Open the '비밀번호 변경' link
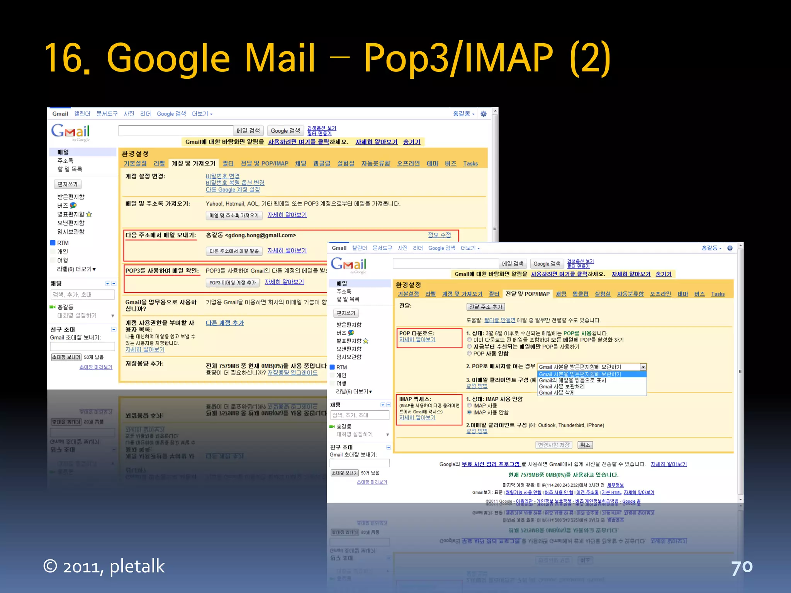The image size is (791, 593). point(222,176)
